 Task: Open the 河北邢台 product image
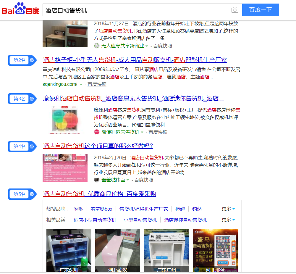(x=215, y=251)
